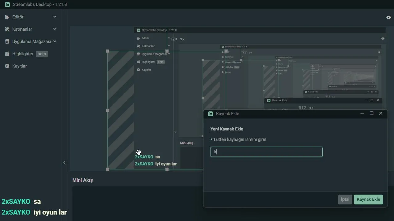Screen dimensions: 394x221
Task: Open Uygulama Mağazası via its store icon
Action: (7, 41)
